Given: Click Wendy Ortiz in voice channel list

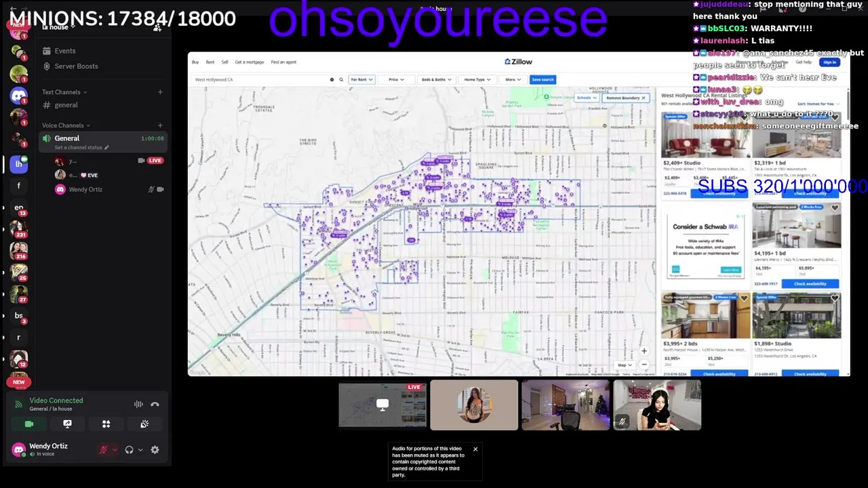Looking at the screenshot, I should [x=85, y=189].
